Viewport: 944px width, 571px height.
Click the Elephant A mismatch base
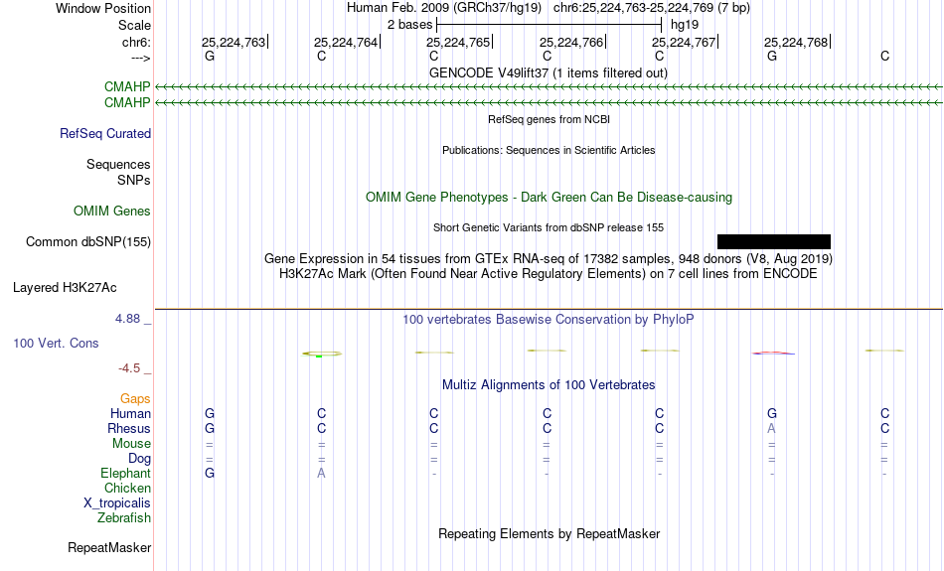[x=322, y=474]
